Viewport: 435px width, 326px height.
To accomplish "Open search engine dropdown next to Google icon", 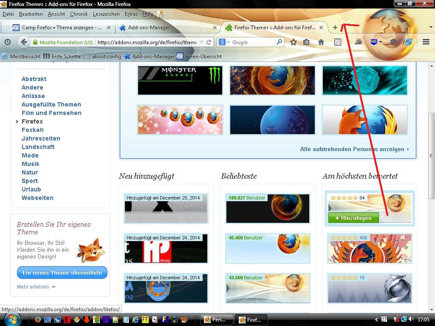I will [228, 42].
